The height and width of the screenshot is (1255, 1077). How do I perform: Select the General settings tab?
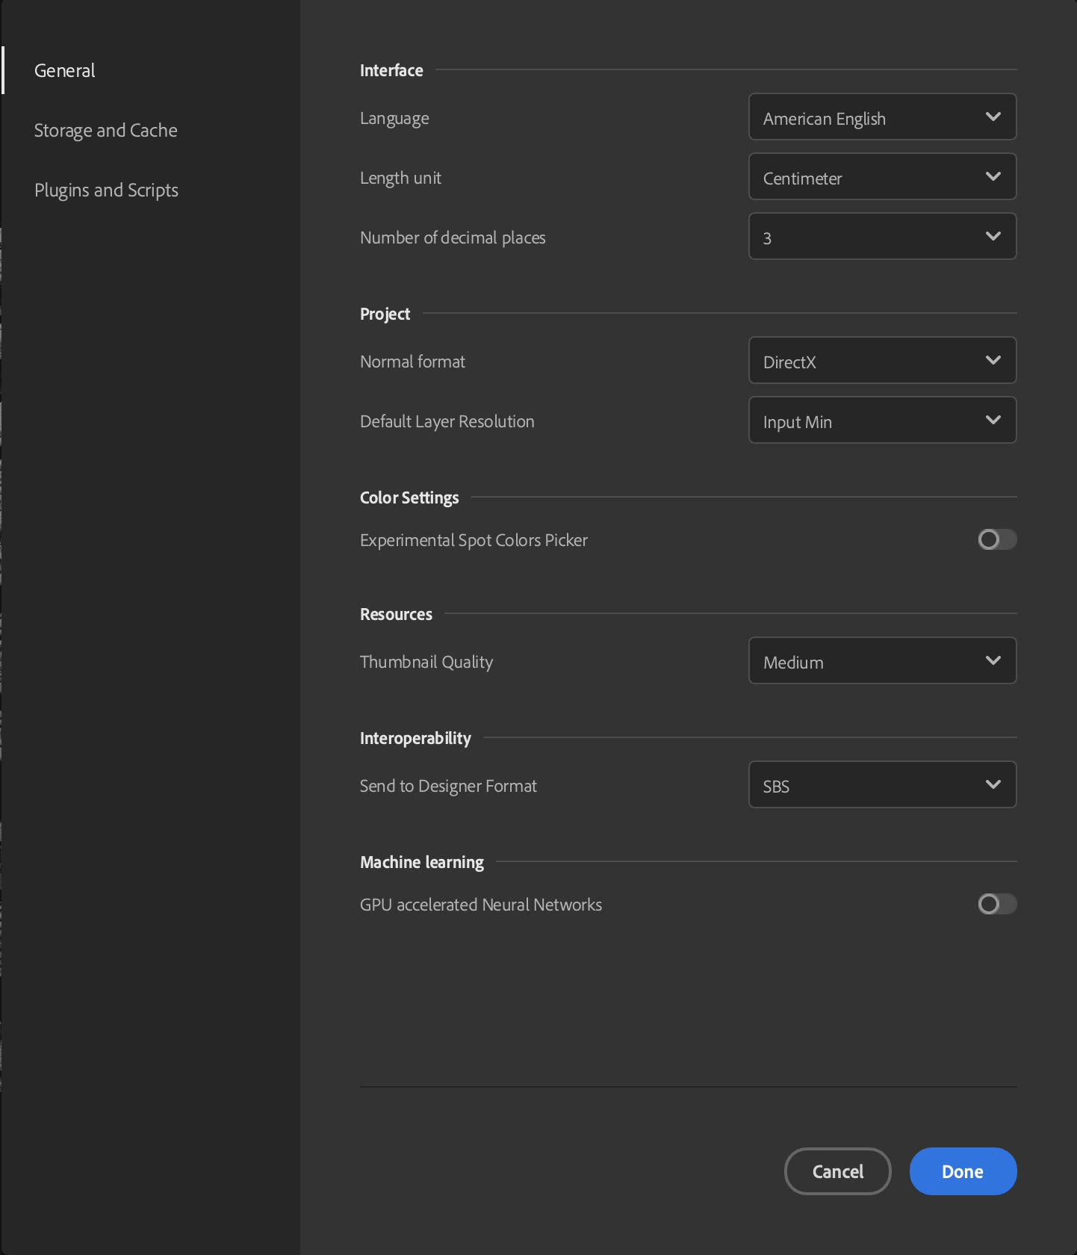pyautogui.click(x=65, y=71)
